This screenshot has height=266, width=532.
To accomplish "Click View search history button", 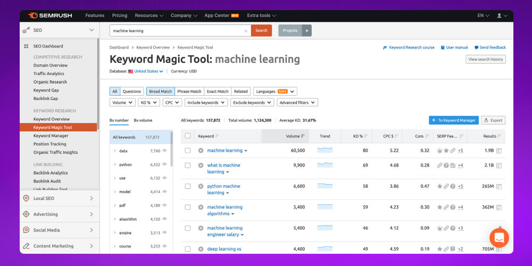I will (x=486, y=60).
